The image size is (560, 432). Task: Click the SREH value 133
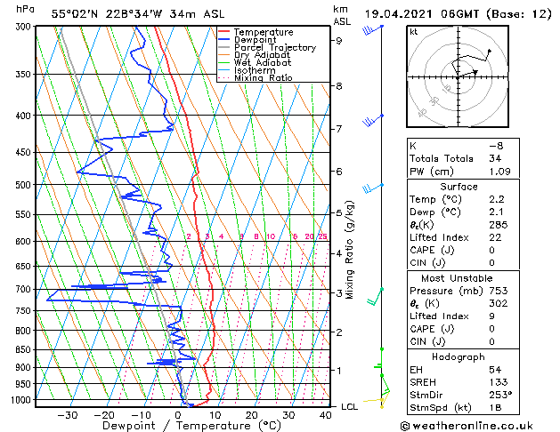tap(499, 382)
